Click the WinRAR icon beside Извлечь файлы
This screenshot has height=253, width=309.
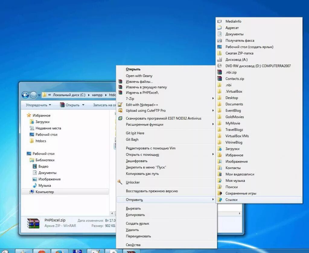(120, 82)
